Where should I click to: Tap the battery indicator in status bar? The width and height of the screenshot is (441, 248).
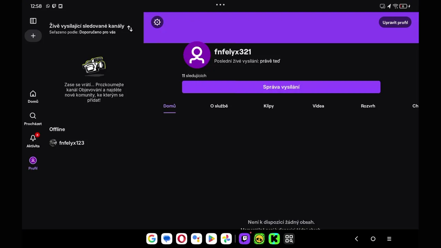pyautogui.click(x=404, y=6)
